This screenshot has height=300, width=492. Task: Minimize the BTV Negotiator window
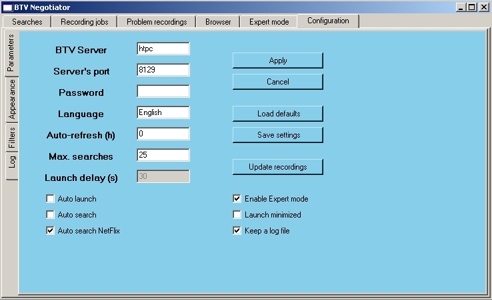461,7
